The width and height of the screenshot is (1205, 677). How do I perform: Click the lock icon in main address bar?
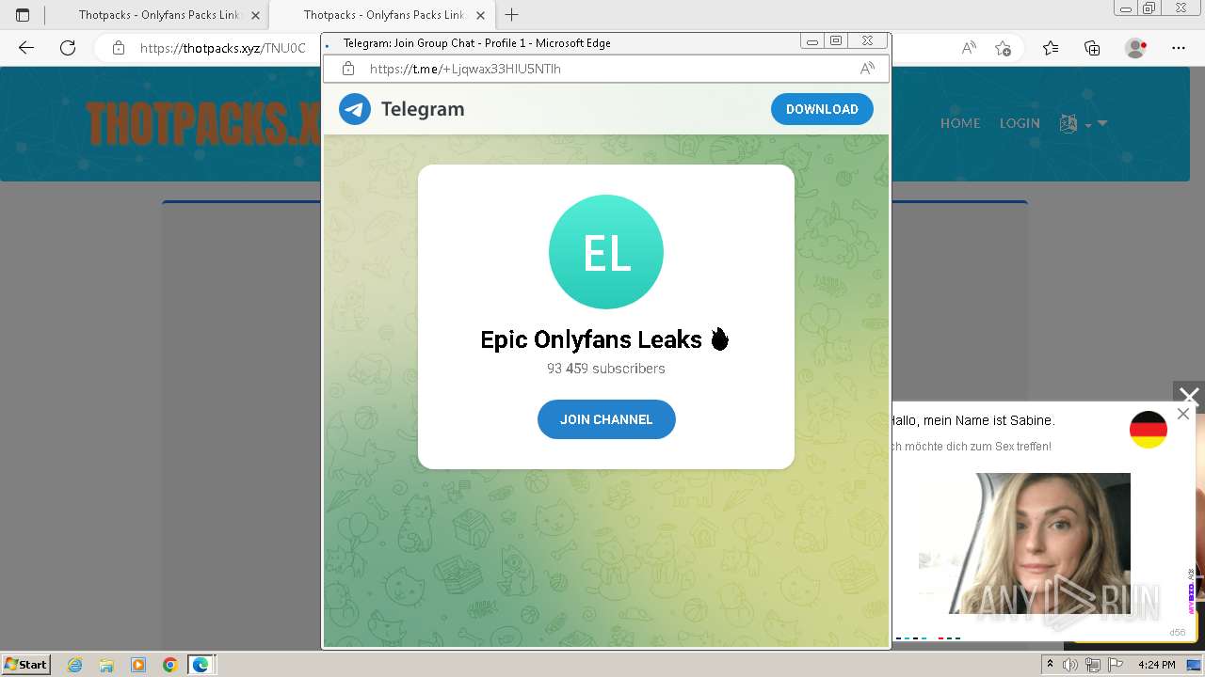point(118,48)
